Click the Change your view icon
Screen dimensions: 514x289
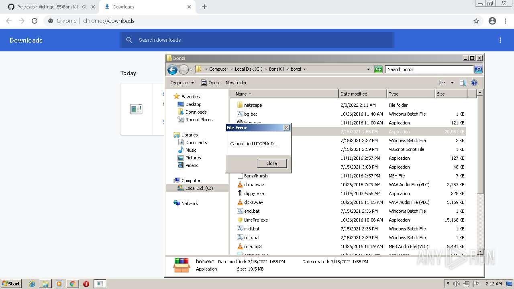[x=443, y=83]
